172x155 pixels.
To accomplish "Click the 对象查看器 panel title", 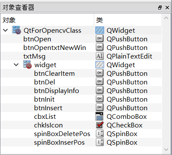I will click(x=18, y=7).
